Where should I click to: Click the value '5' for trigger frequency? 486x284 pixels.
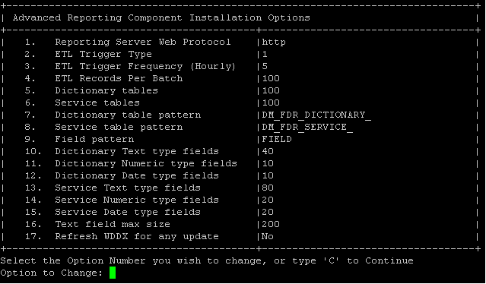pyautogui.click(x=265, y=67)
